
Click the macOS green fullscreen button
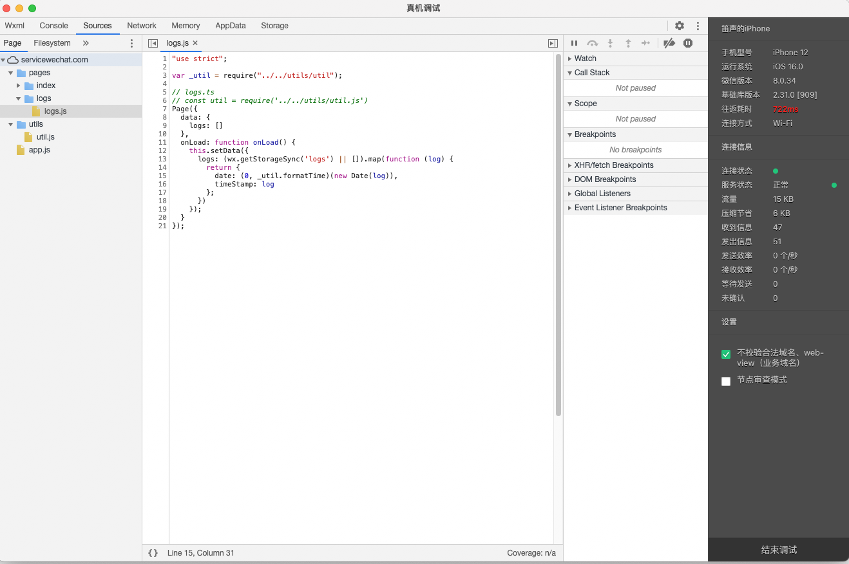[32, 8]
